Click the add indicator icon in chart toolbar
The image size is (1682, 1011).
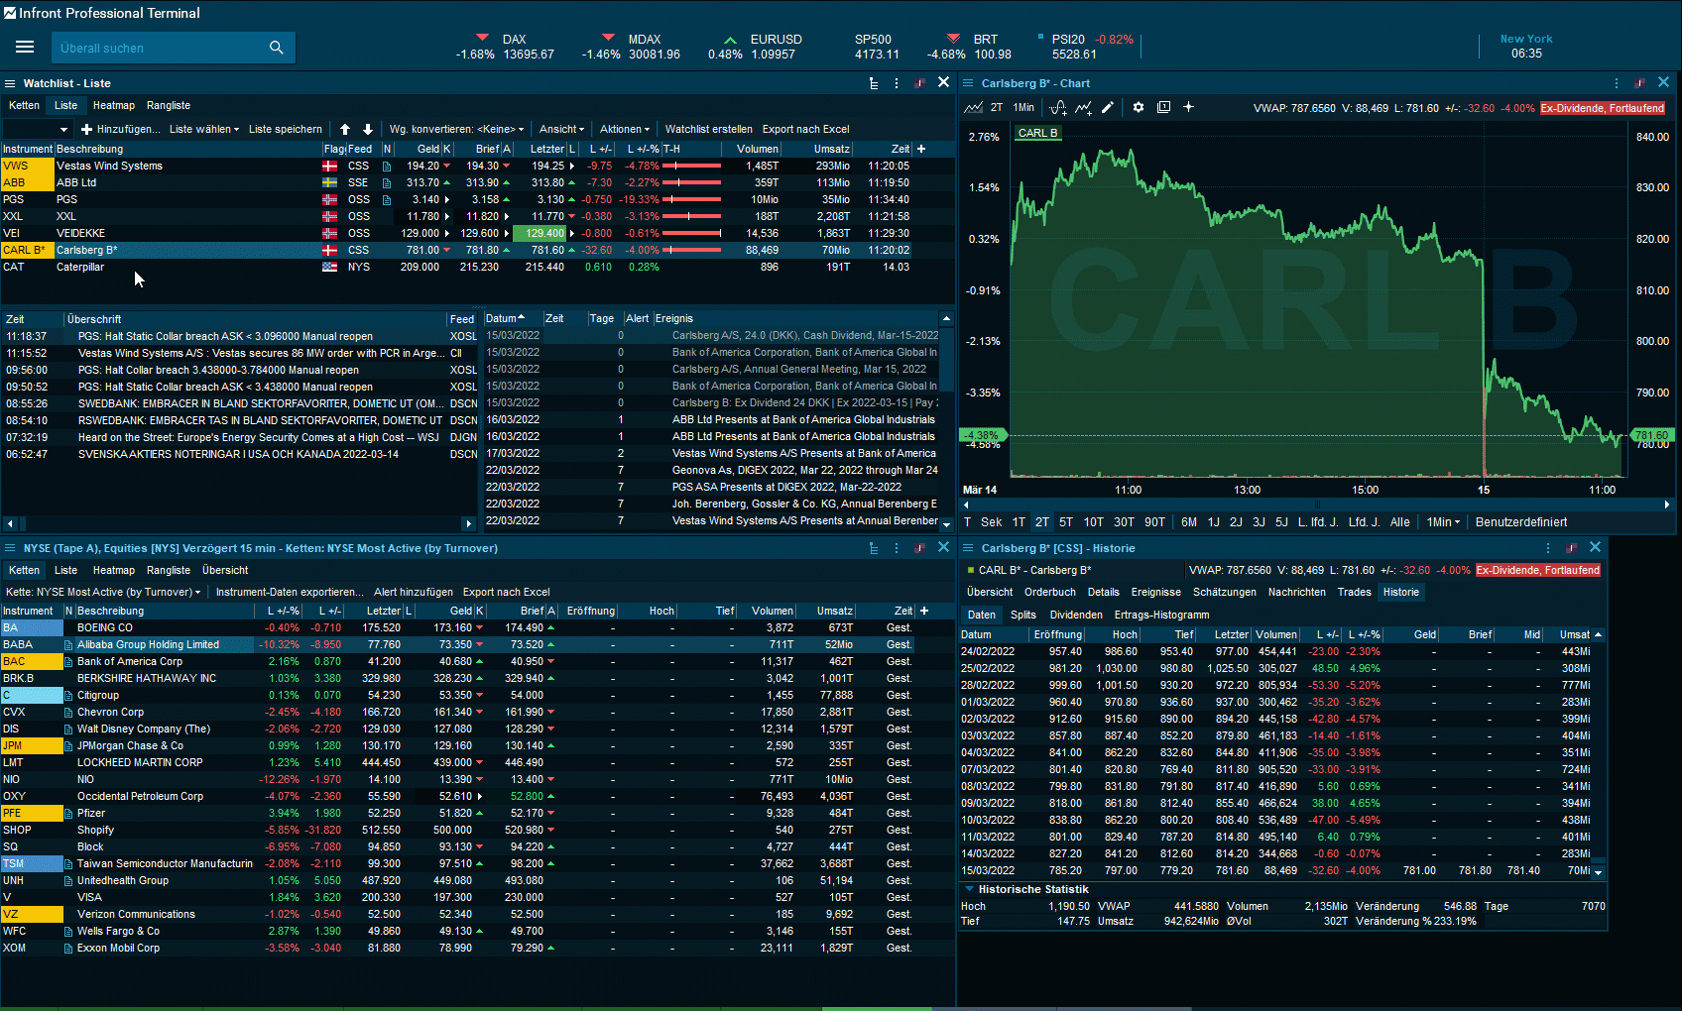[x=1058, y=107]
